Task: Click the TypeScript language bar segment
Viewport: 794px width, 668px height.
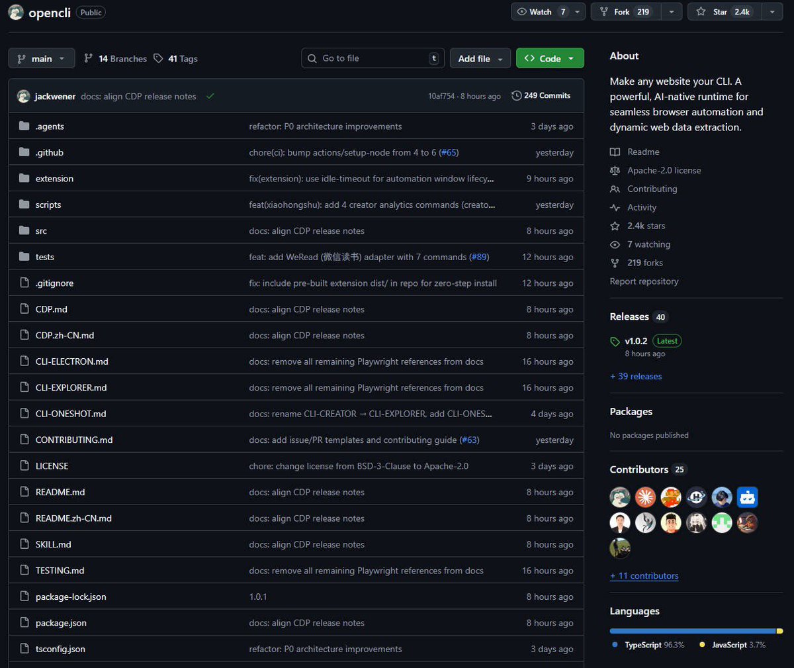Action: tap(693, 631)
